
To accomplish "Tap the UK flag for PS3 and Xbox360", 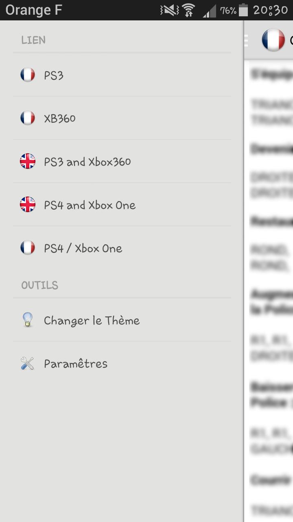I will click(27, 161).
